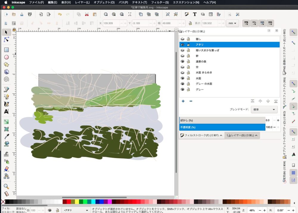Select the Rectangle tool in toolbox
This screenshot has height=213, width=298.
(6, 50)
